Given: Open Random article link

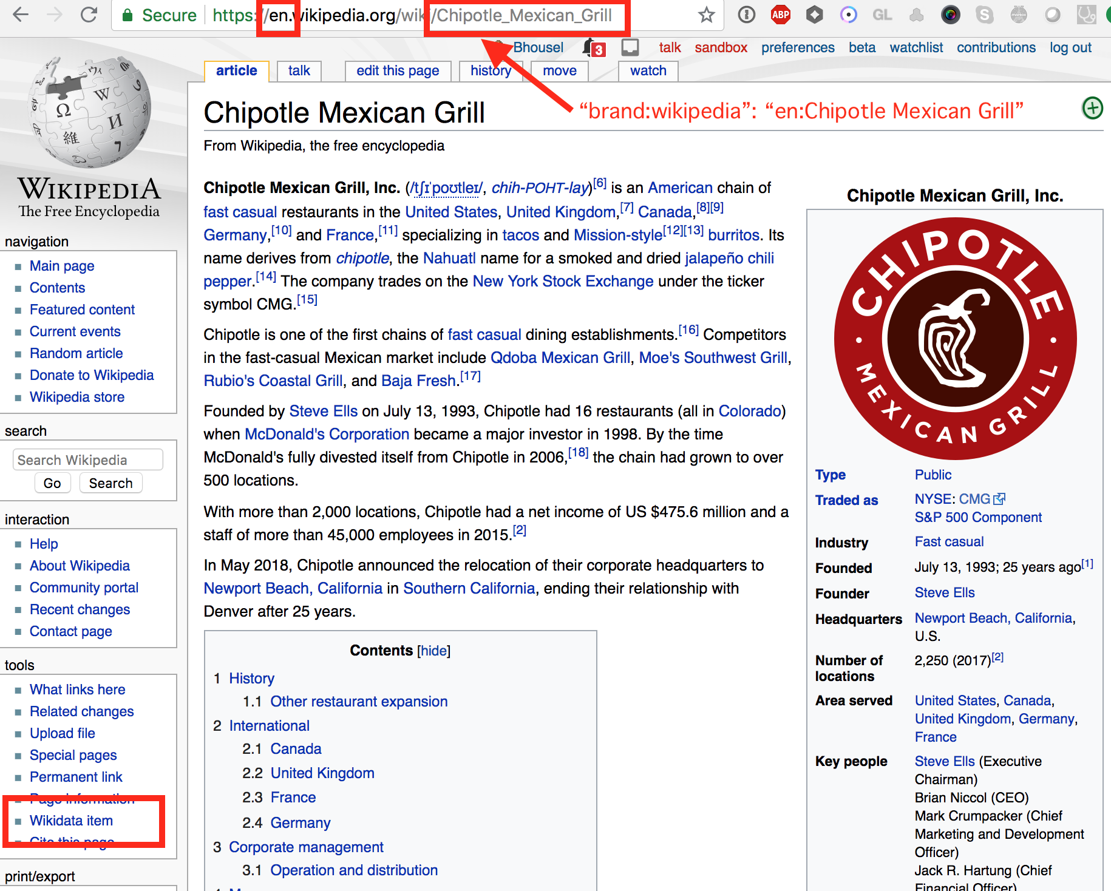Looking at the screenshot, I should click(76, 353).
